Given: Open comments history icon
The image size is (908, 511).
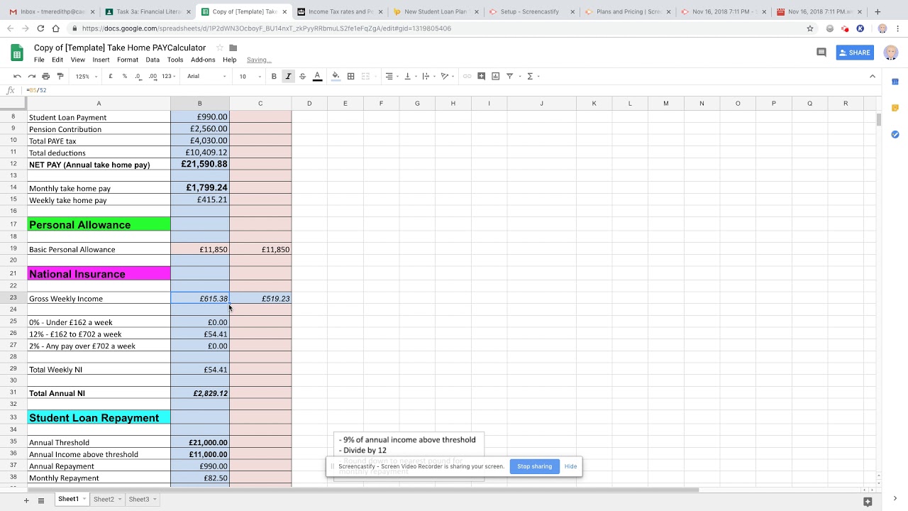Looking at the screenshot, I should [x=821, y=53].
